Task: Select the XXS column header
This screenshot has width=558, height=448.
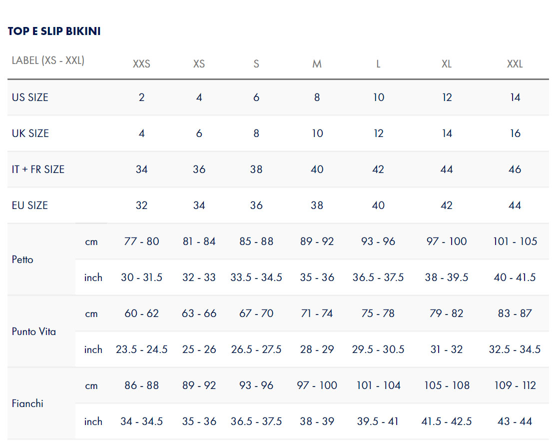Action: (142, 64)
